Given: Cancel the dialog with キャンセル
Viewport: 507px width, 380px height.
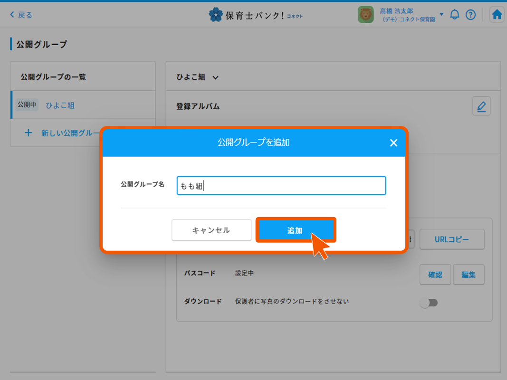Looking at the screenshot, I should (x=211, y=230).
